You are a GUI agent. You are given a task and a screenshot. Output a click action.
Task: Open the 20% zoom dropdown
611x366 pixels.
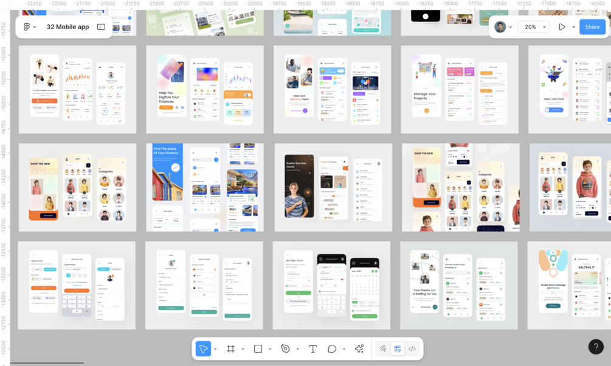(x=534, y=27)
